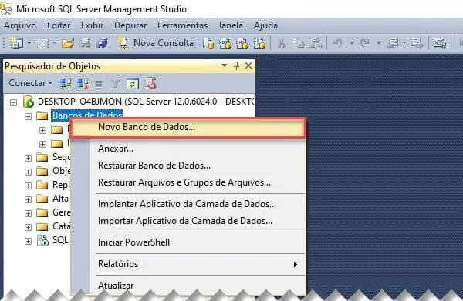The image size is (463, 301).
Task: Expand the Catá... folder node
Action: click(x=28, y=227)
